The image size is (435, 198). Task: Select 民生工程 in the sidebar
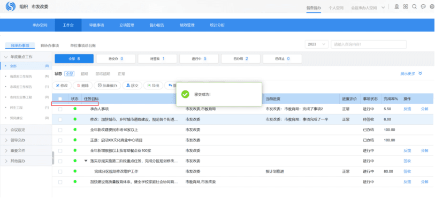tap(16, 108)
